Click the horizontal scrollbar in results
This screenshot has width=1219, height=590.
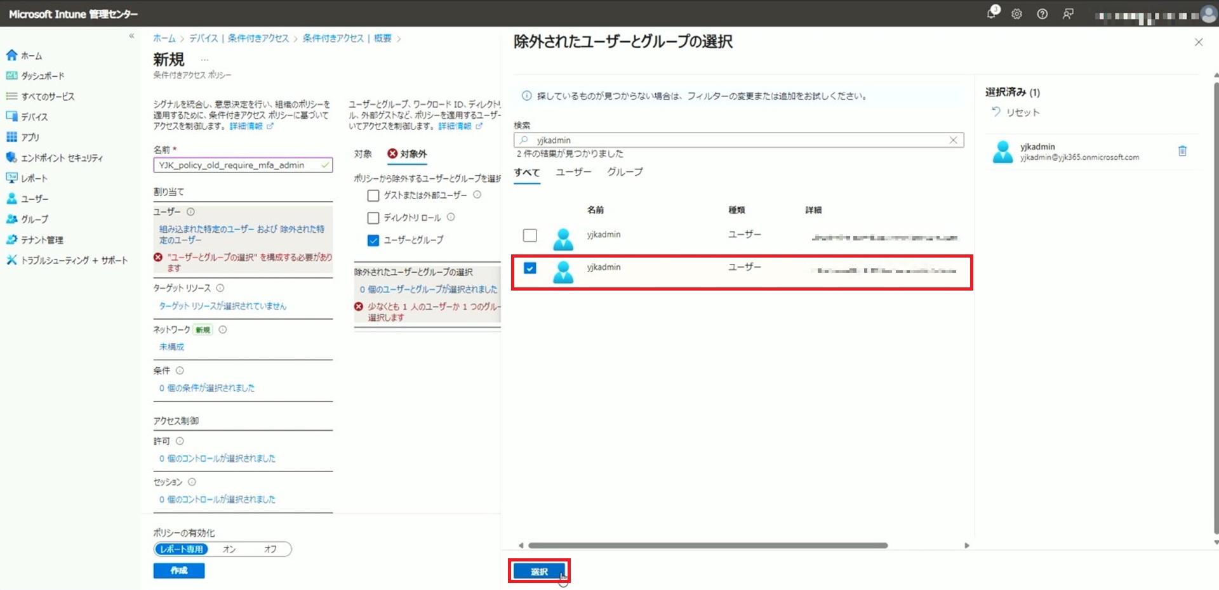point(708,546)
